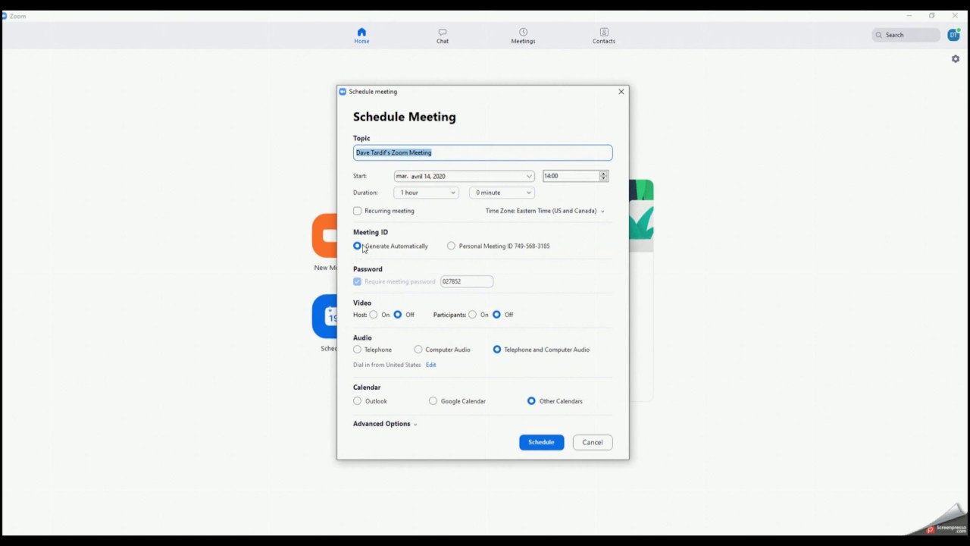Select Participants video Off
This screenshot has width=970, height=546.
[x=497, y=315]
